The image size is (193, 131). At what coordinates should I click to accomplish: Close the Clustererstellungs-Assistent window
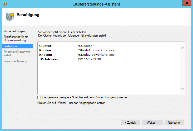(187, 3)
